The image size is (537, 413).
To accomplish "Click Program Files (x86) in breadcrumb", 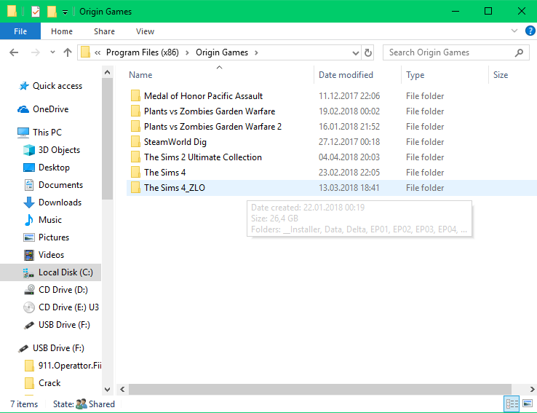I will point(143,52).
